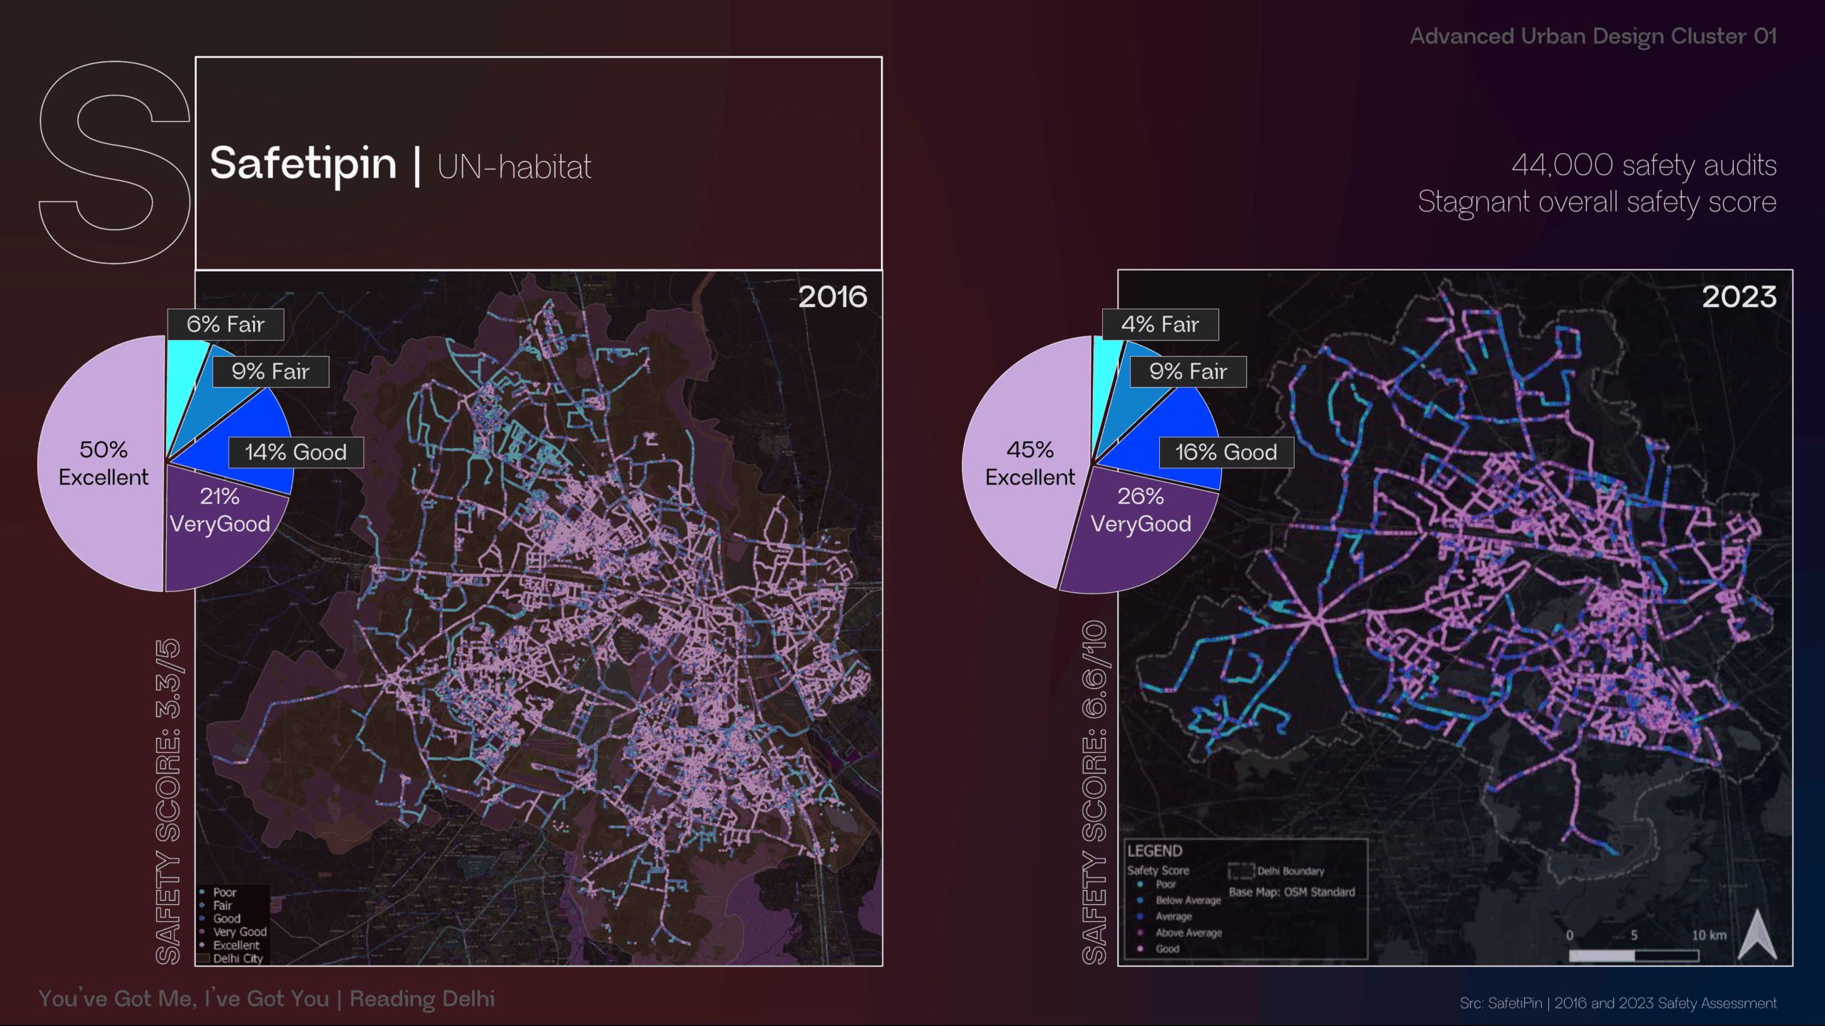
Task: Click the '16% Good' label
Action: click(1226, 452)
